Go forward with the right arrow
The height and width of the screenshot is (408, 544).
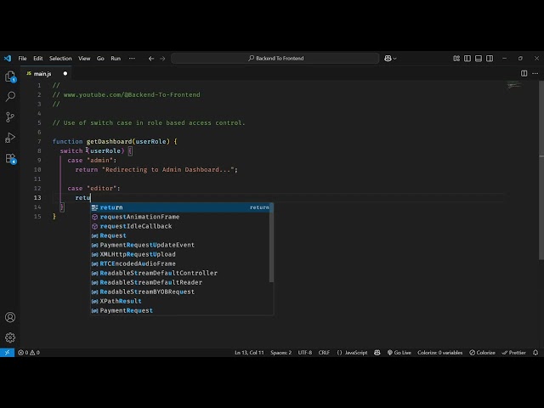(x=162, y=59)
